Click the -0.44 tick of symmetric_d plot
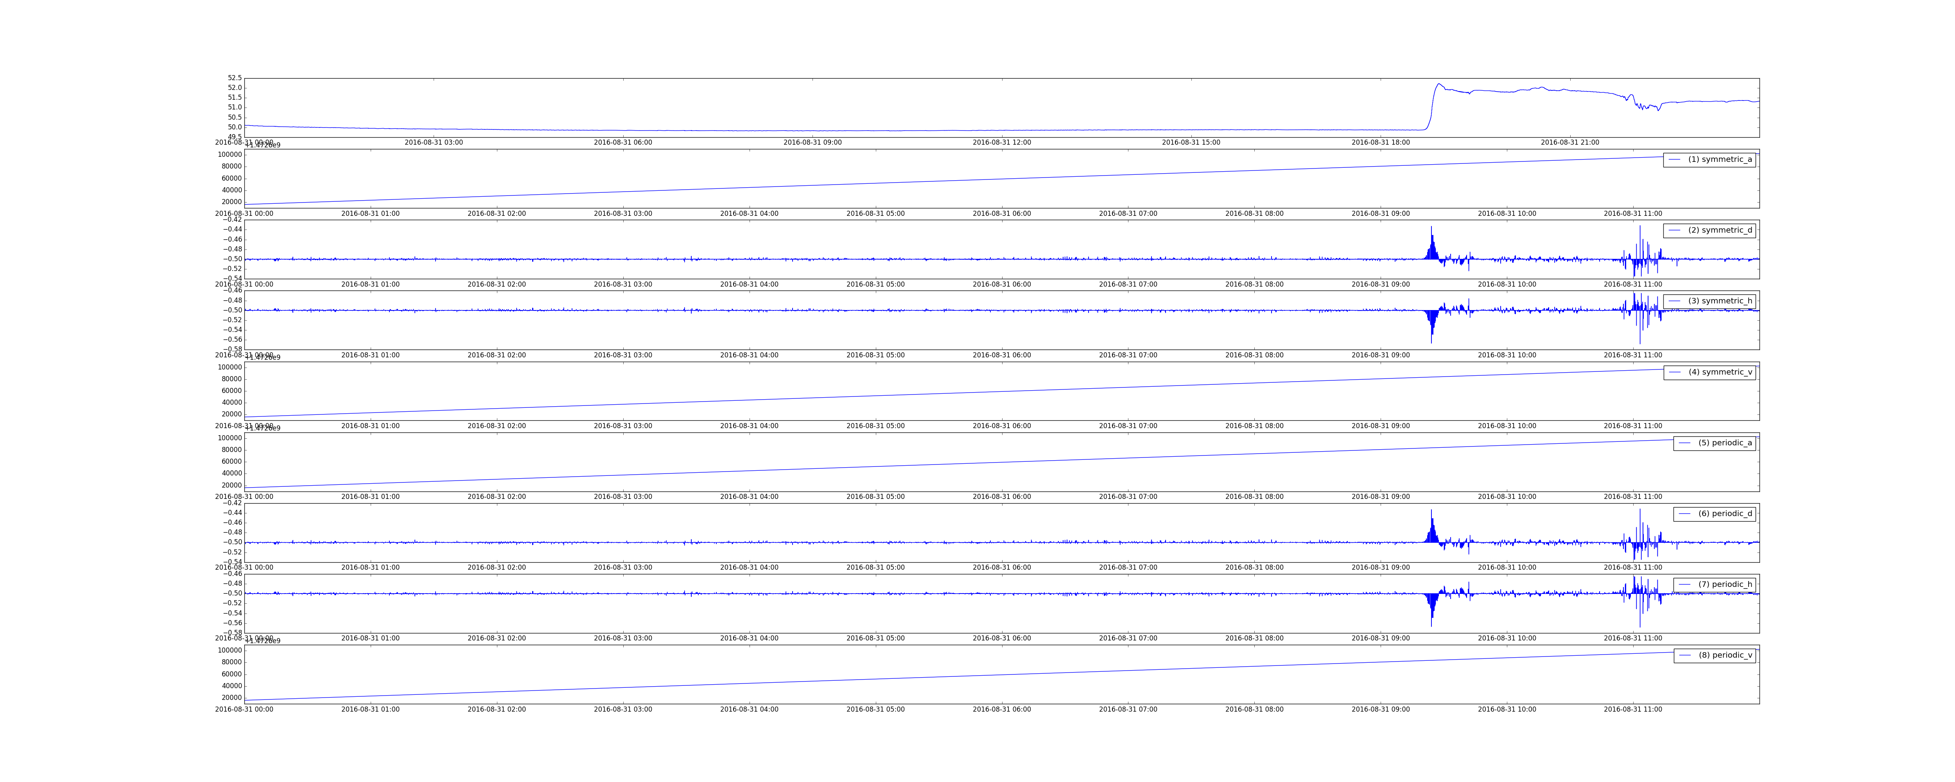1955x782 pixels. pyautogui.click(x=232, y=229)
